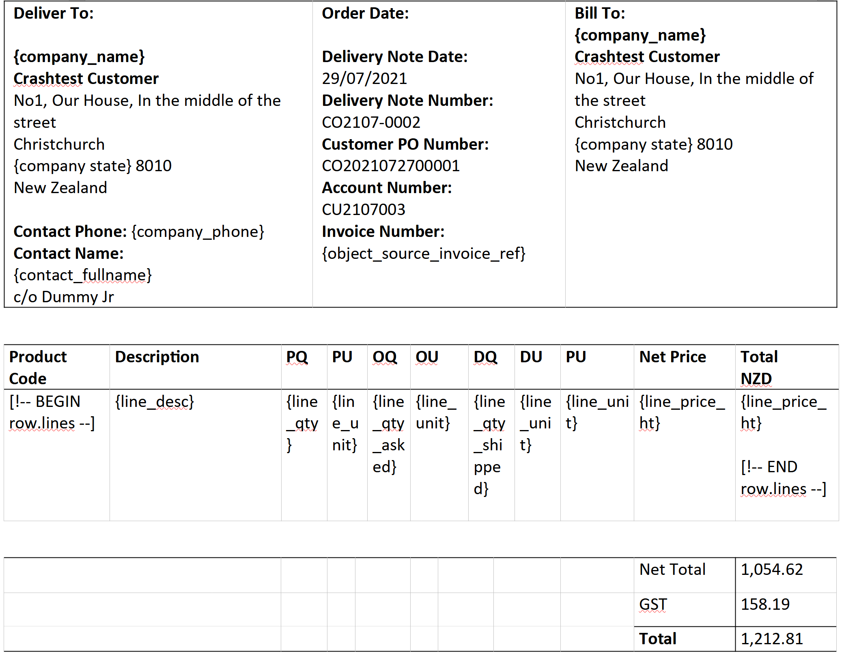
Task: Click the Description column header
Action: click(157, 357)
